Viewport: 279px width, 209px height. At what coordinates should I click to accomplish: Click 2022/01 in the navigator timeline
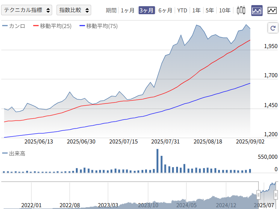[x=31, y=205]
